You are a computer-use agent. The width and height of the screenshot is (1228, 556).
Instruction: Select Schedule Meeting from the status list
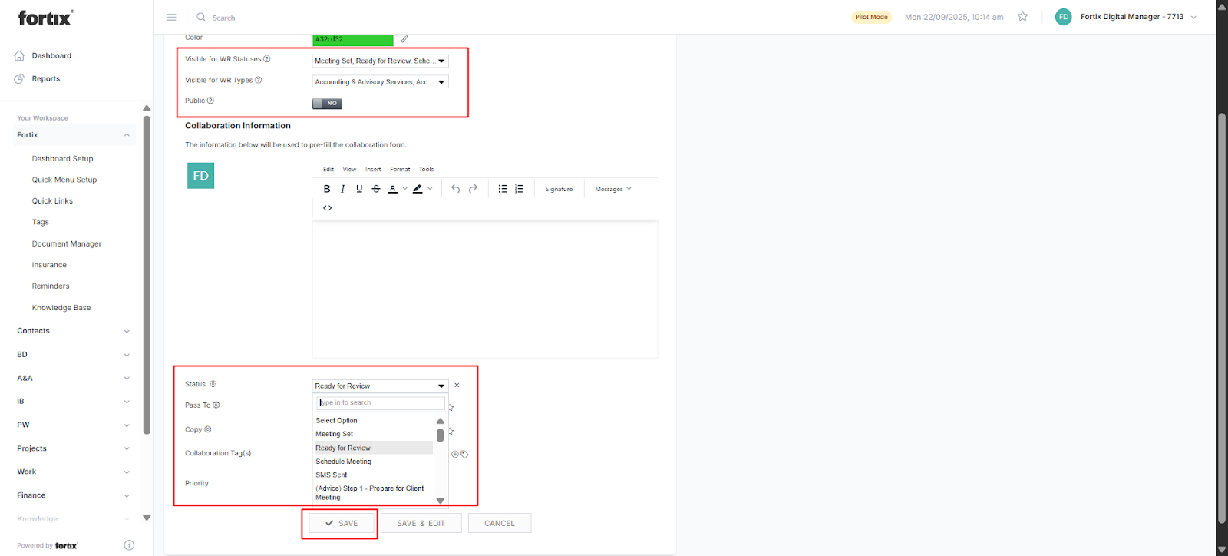[343, 462]
